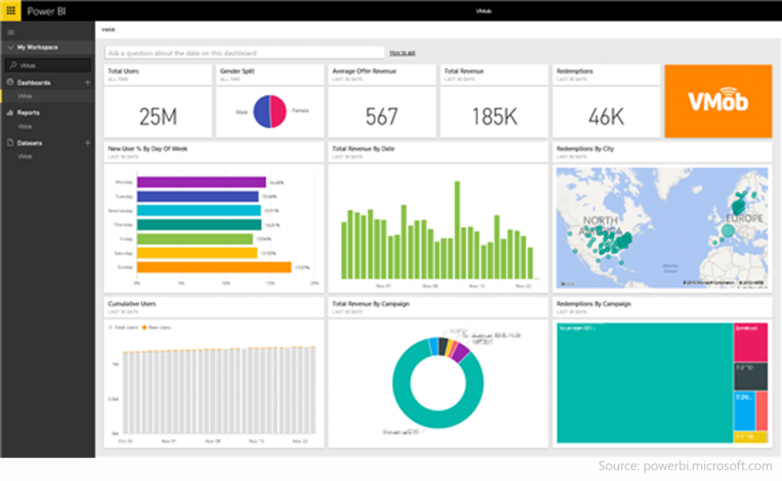Add a new dashboard with plus icon
The image size is (782, 481).
point(87,82)
